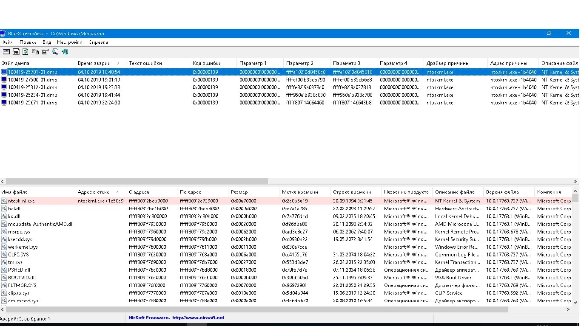Click the upper pane horizontal scrollbar thumb
Image resolution: width=581 pixels, height=326 pixels.
[137, 181]
